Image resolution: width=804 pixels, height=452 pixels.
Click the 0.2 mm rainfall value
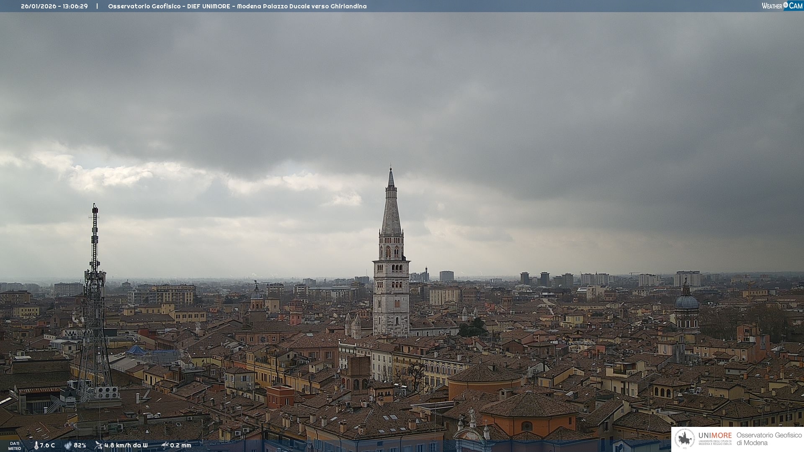pos(180,445)
